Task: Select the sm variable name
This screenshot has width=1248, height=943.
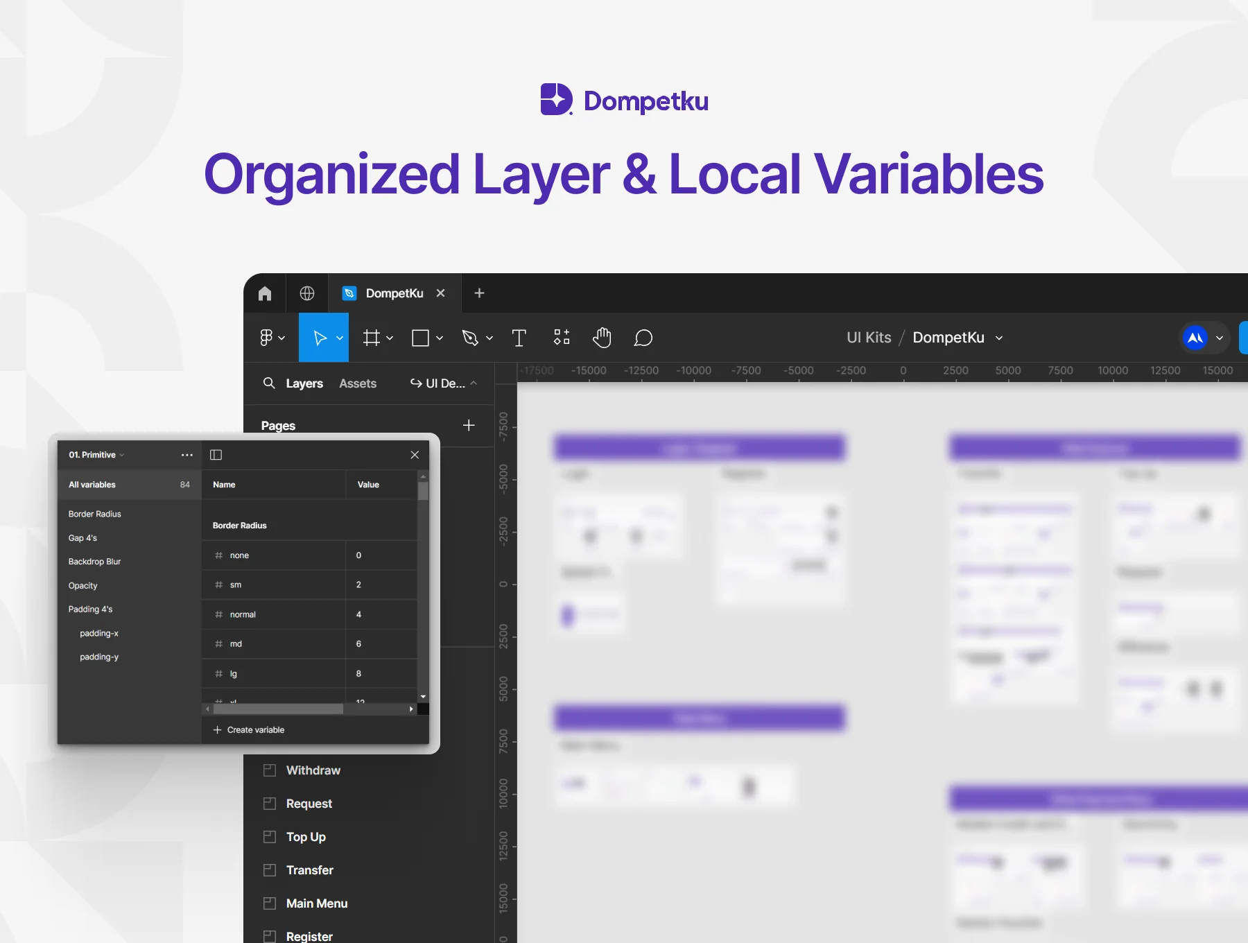Action: pos(236,585)
